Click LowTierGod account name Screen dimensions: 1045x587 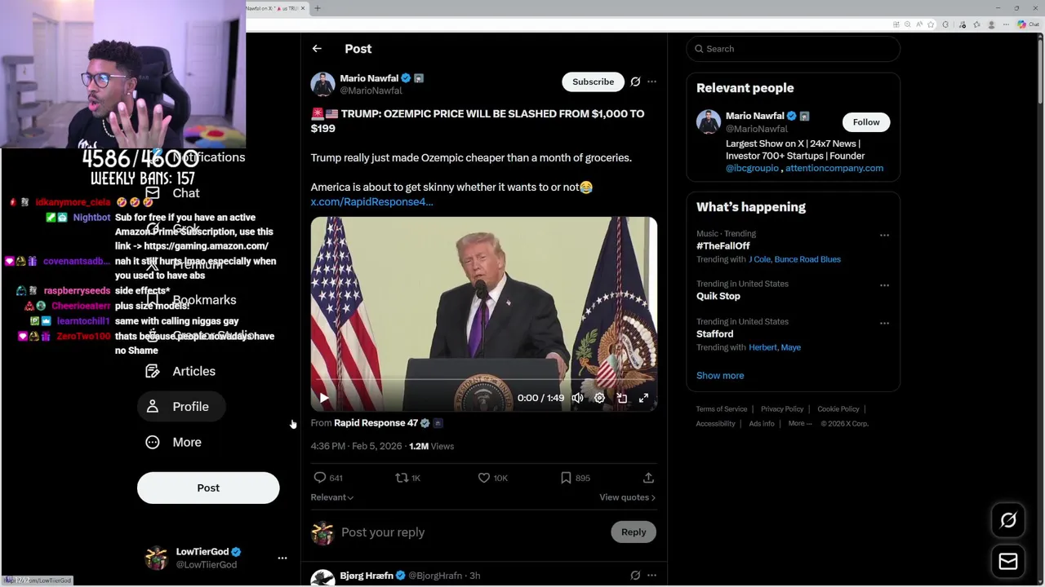pyautogui.click(x=202, y=552)
